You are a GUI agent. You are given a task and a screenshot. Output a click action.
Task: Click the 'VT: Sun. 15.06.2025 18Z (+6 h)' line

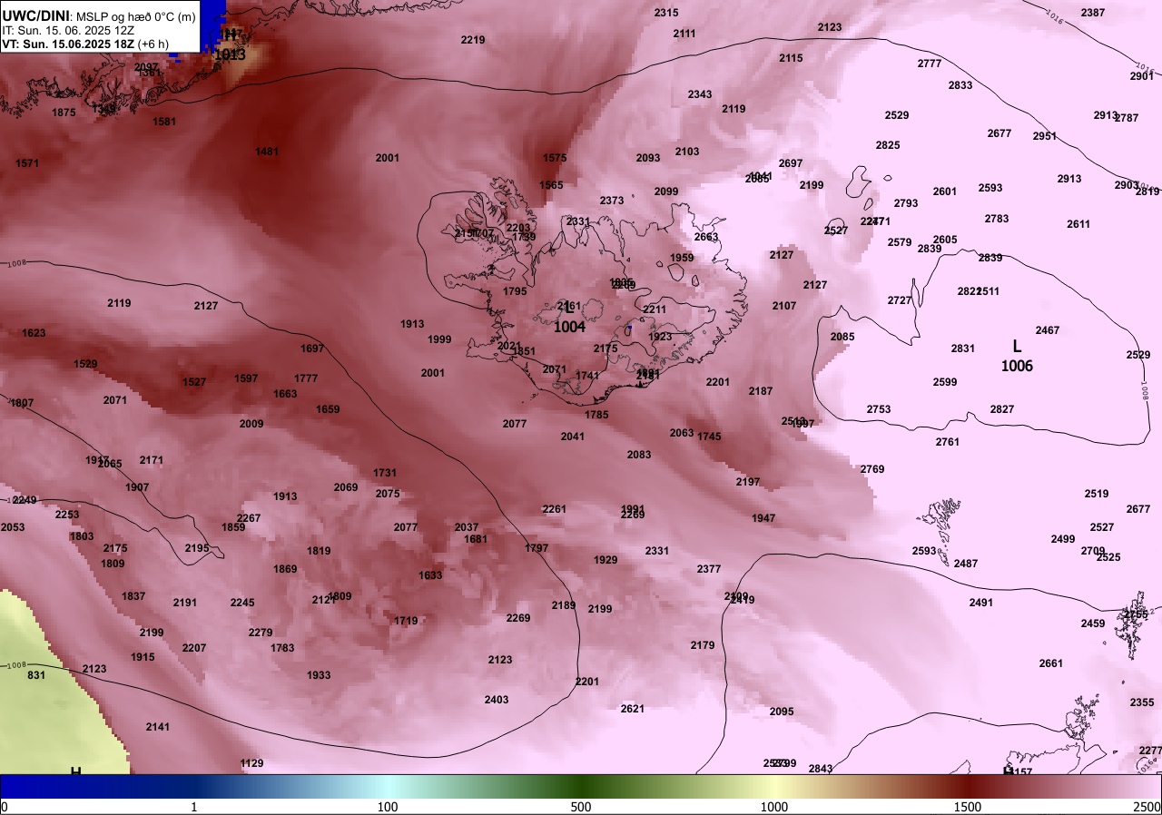click(86, 44)
